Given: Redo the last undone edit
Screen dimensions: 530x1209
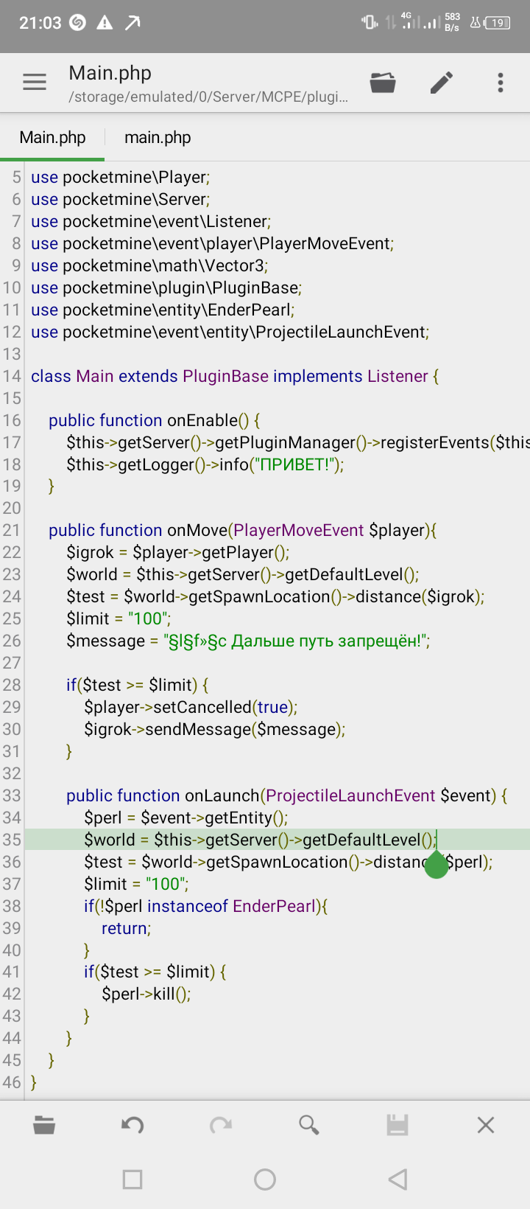Looking at the screenshot, I should pos(221,1125).
